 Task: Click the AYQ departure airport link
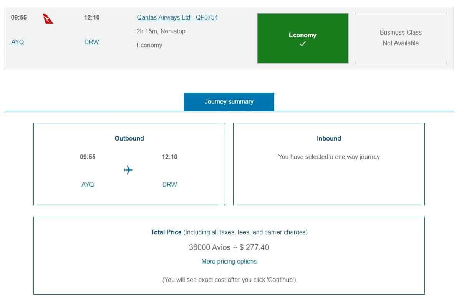pyautogui.click(x=17, y=42)
